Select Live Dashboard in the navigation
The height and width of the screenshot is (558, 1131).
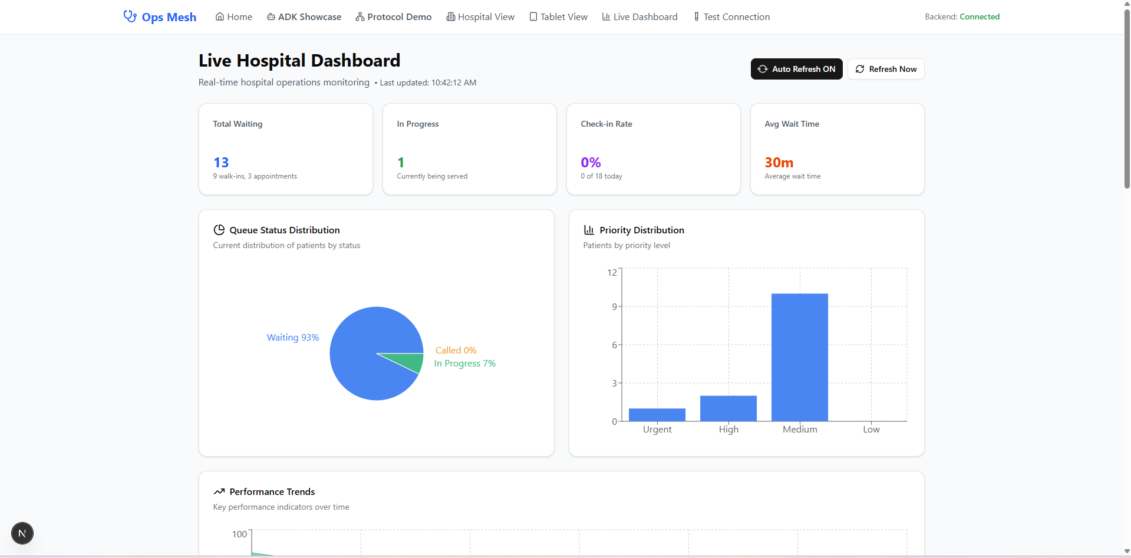[x=640, y=16]
